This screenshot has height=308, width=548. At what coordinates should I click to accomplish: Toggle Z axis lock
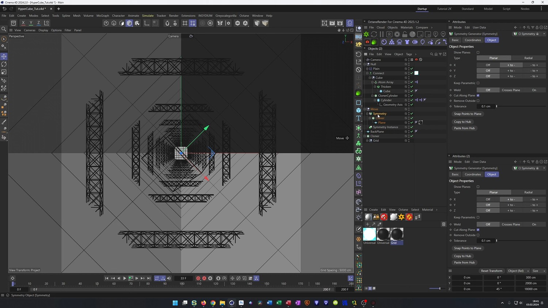coord(38,23)
